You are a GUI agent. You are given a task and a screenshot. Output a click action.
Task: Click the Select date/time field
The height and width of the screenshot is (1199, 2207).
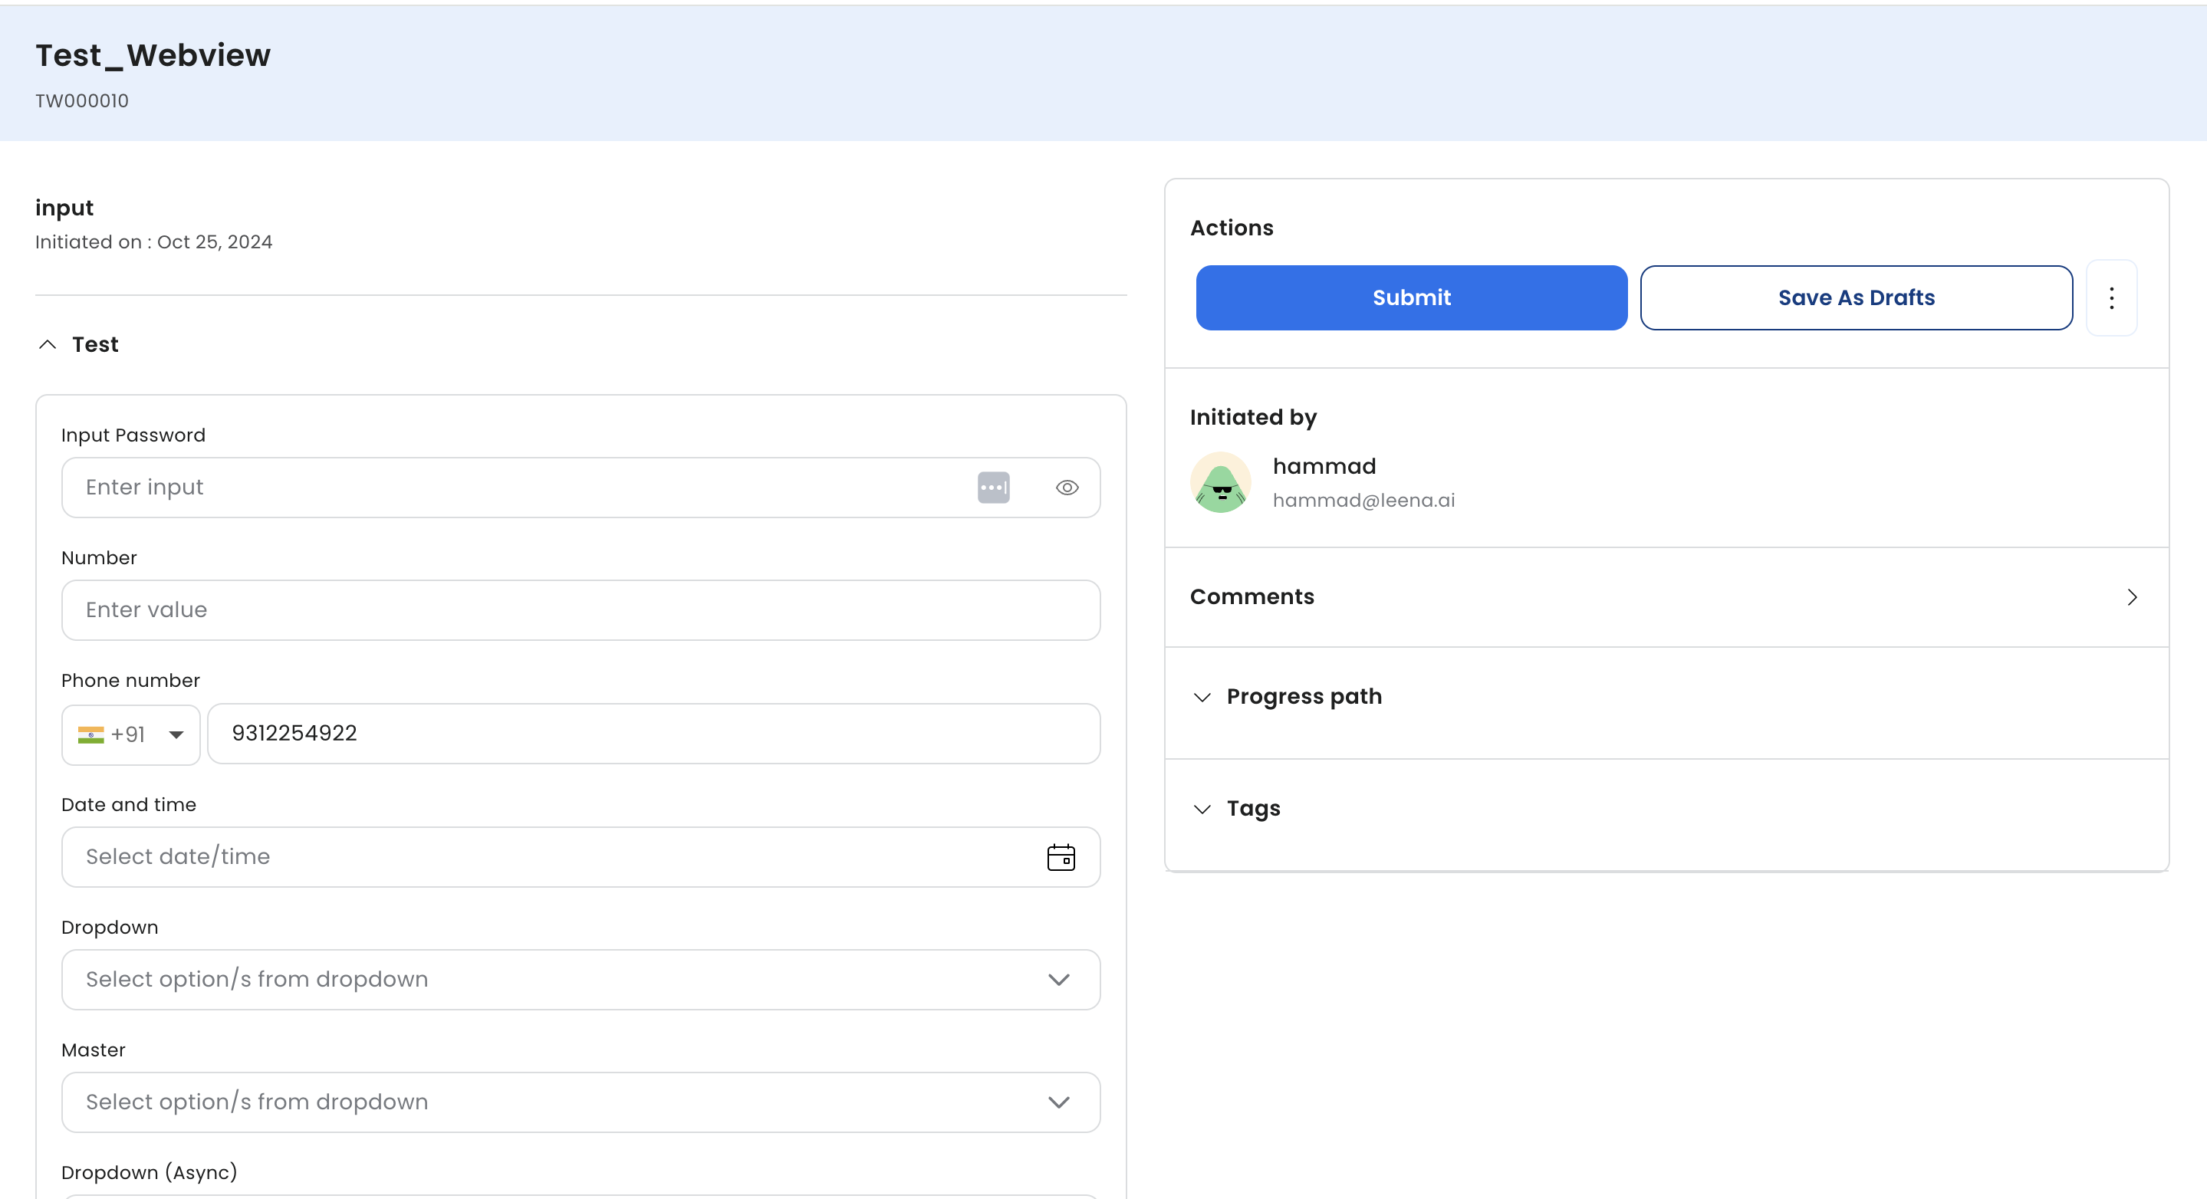(x=548, y=856)
